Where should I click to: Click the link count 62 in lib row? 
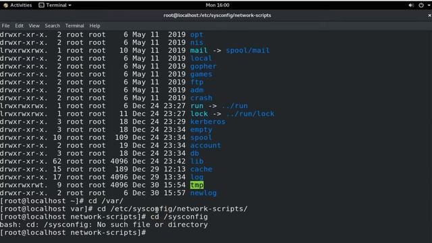click(x=57, y=161)
